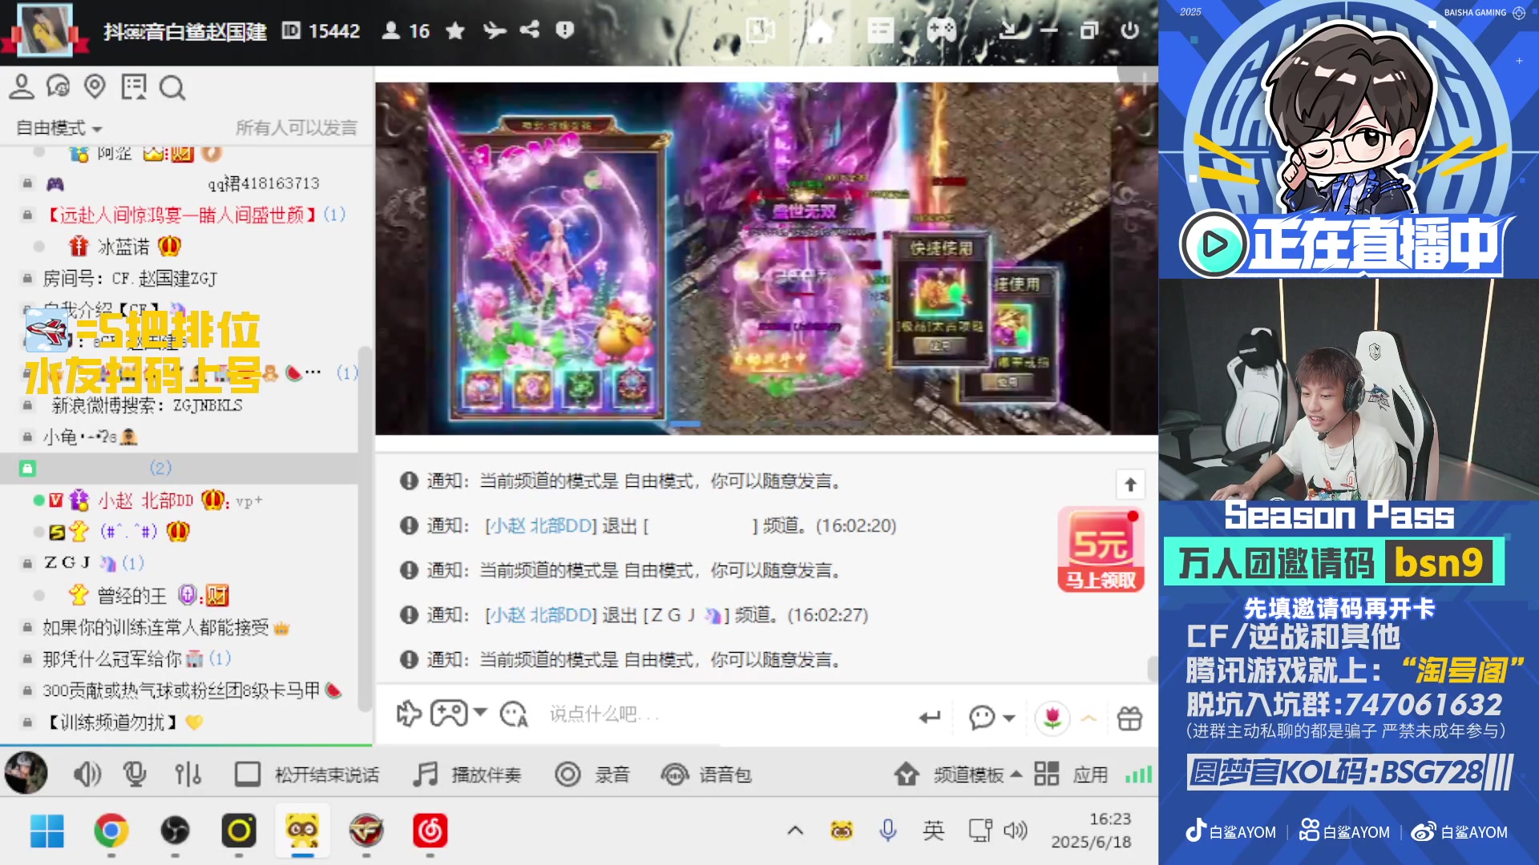This screenshot has width=1539, height=865.
Task: Click user 曾经的王 in channel list
Action: [131, 595]
